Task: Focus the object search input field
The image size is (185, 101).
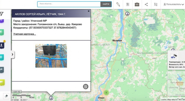Action: 69,4
